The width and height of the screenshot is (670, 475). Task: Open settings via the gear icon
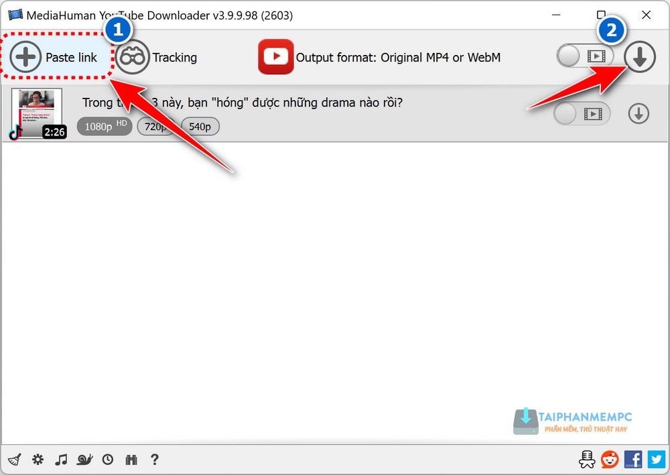(x=38, y=460)
